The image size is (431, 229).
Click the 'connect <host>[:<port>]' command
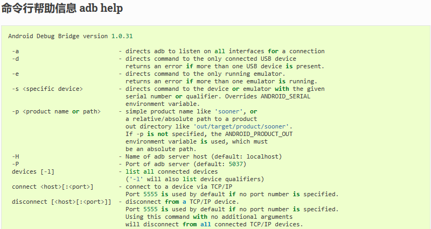click(52, 187)
